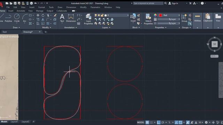The image size is (223, 125).
Task: Open Layer Properties manager
Action: 89,19
